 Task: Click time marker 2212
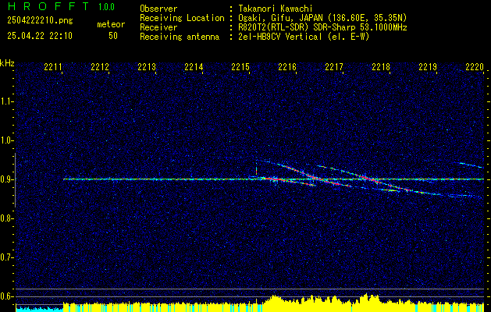[x=100, y=67]
